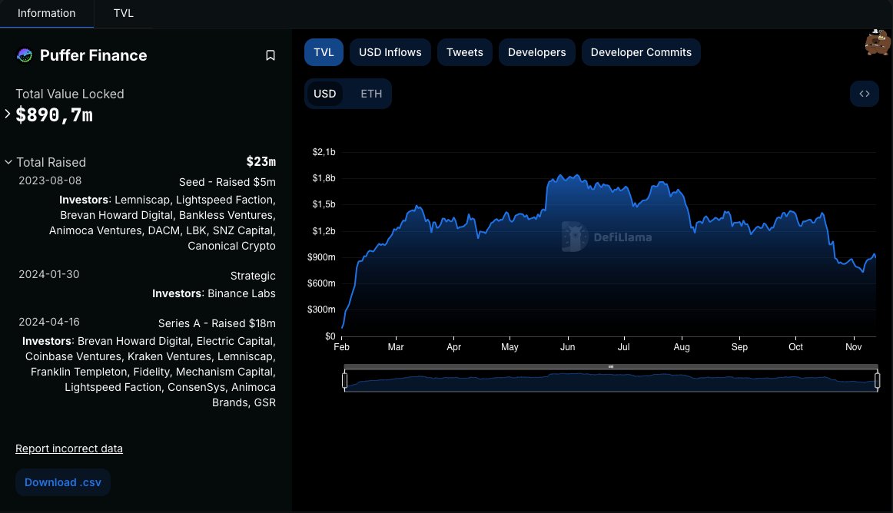Toggle the TVL chart series
The height and width of the screenshot is (513, 893).
click(324, 52)
